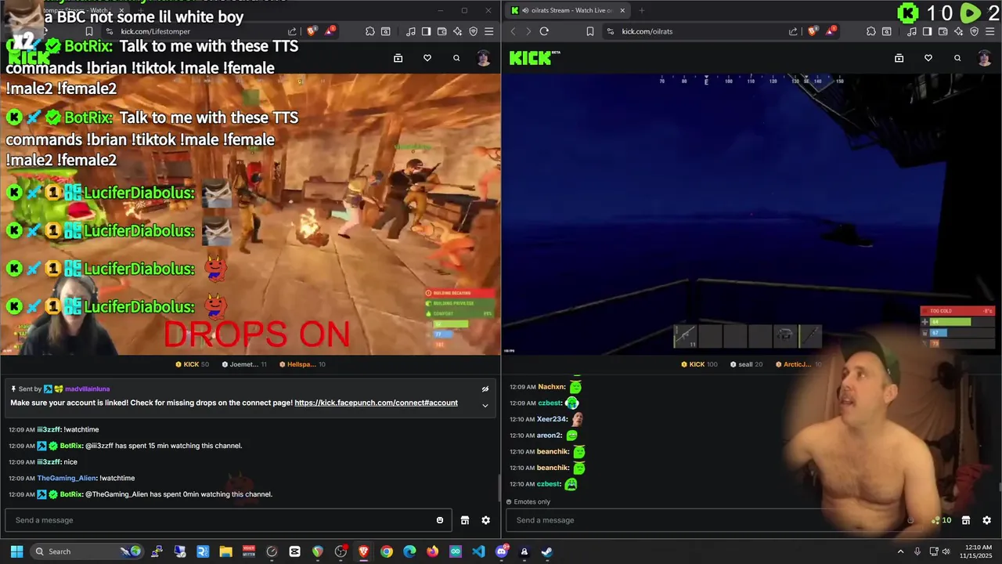The width and height of the screenshot is (1002, 564).
Task: Click the oilrats chat message input
Action: pos(712,520)
